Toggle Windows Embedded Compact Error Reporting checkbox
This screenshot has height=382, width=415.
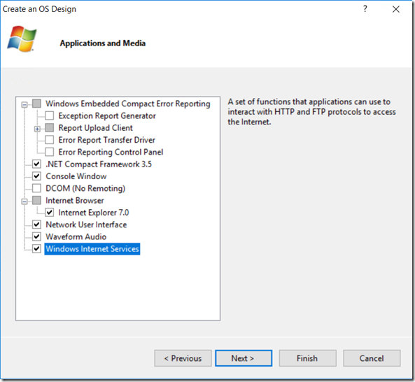[36, 104]
